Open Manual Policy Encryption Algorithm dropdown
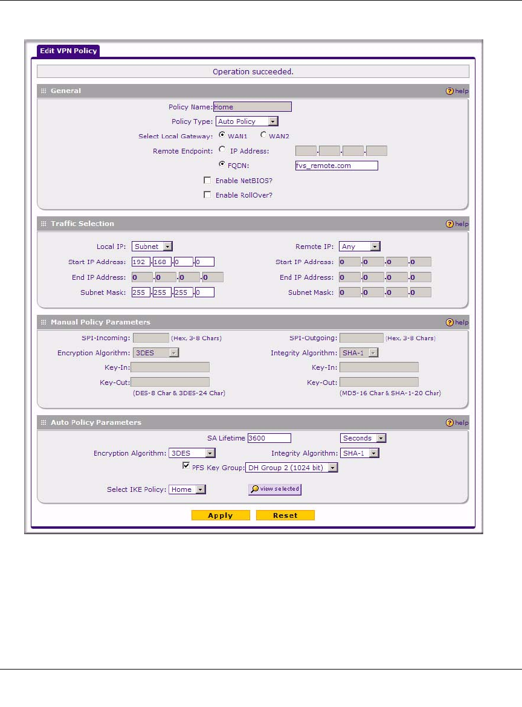The image size is (522, 707). [156, 353]
